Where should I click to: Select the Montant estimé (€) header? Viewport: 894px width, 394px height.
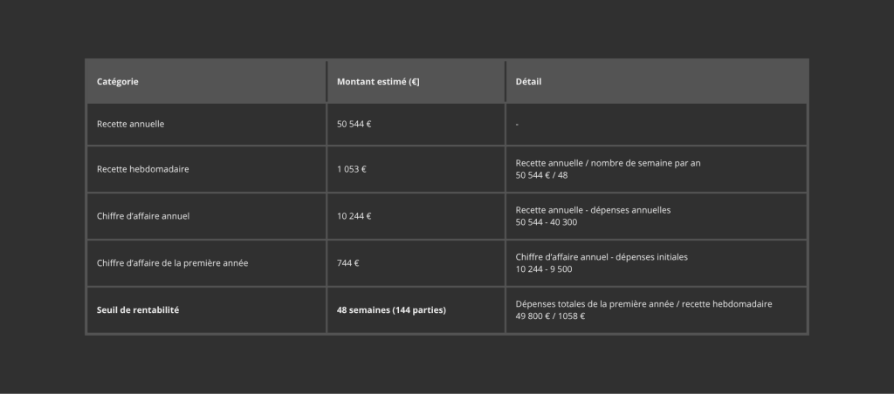[x=378, y=82]
